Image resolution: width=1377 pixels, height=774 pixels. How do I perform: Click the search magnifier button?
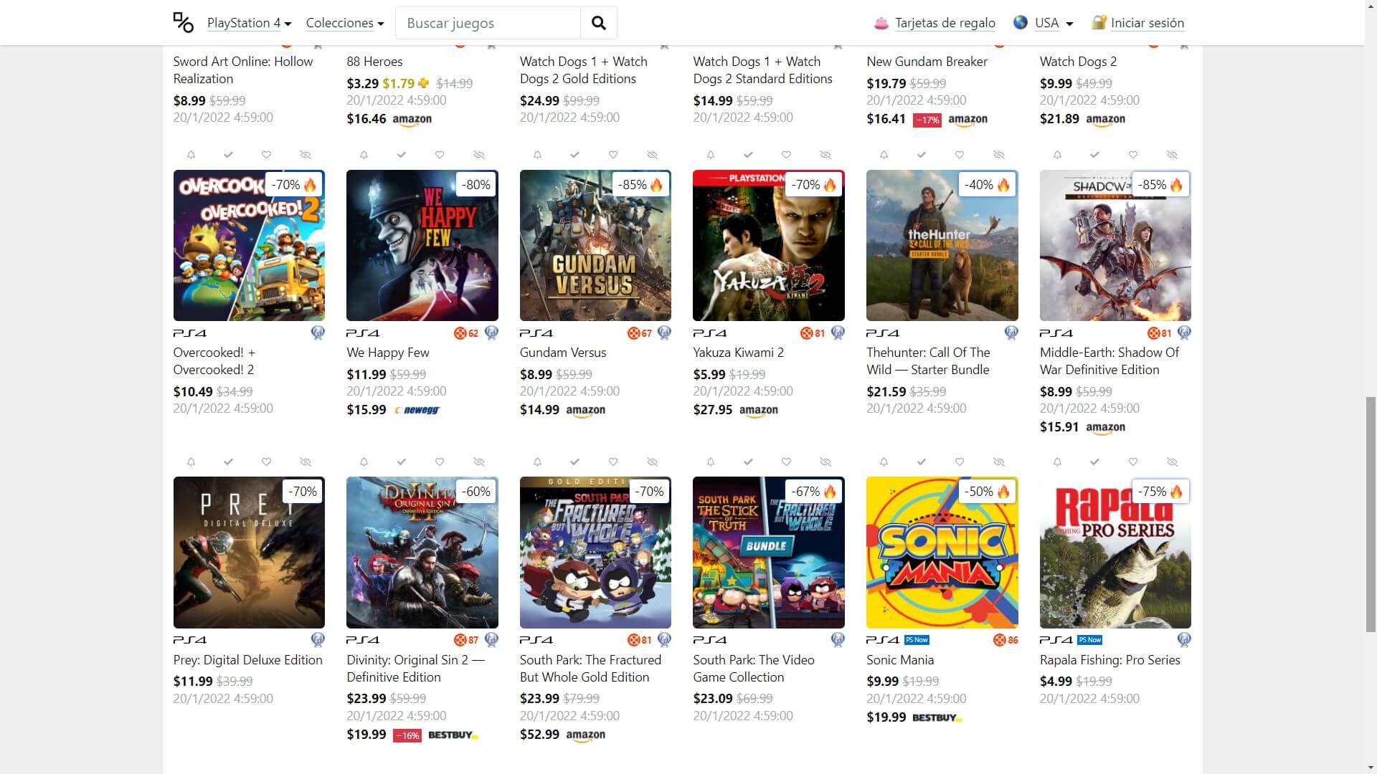pyautogui.click(x=598, y=23)
